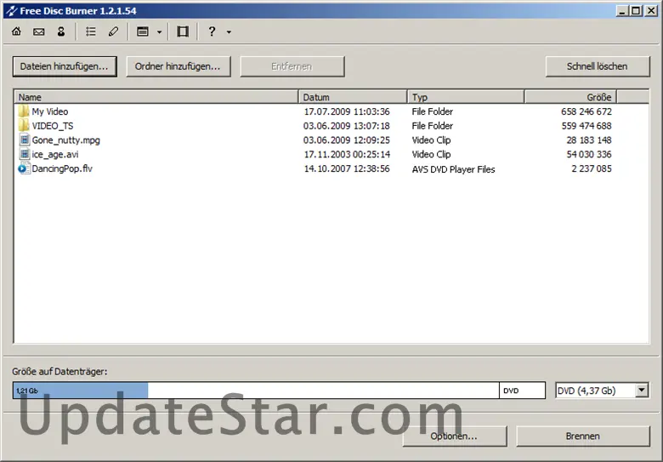Click size value 28 183 148
Screen dimensions: 663x462
(589, 140)
